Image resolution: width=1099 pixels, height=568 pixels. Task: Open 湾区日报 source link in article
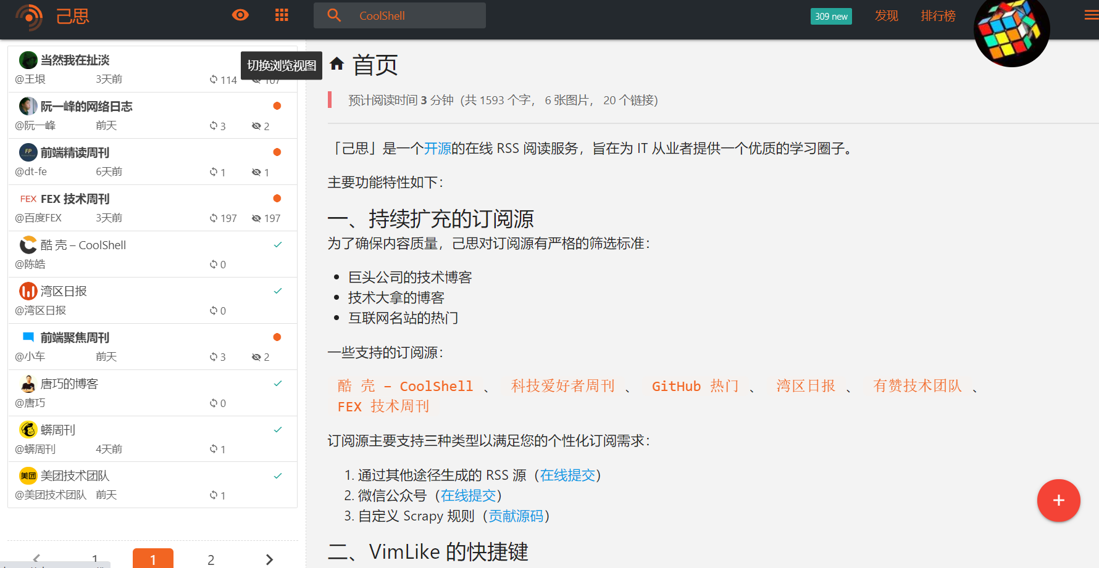[806, 386]
